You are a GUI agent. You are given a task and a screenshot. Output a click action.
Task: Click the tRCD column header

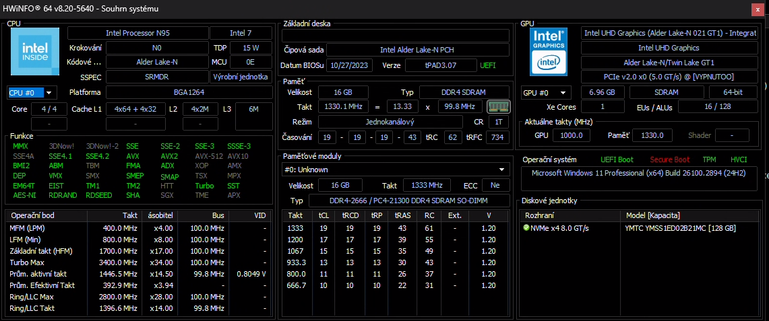349,216
